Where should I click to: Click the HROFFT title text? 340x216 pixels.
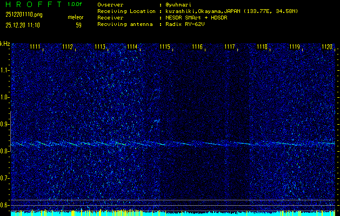coord(31,4)
